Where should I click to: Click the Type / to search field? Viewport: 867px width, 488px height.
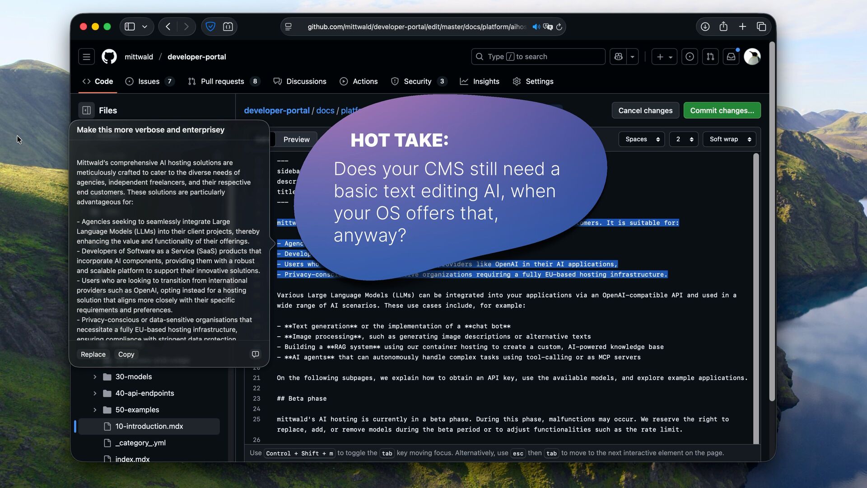537,56
